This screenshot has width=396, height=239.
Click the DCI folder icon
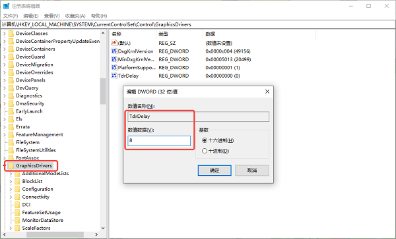[x=17, y=205]
